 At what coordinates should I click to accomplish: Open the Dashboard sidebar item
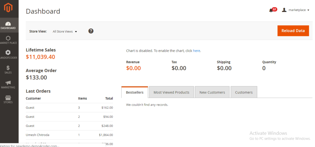tap(8, 25)
